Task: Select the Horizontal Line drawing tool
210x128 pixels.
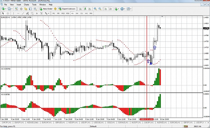Action: pyautogui.click(x=18, y=13)
